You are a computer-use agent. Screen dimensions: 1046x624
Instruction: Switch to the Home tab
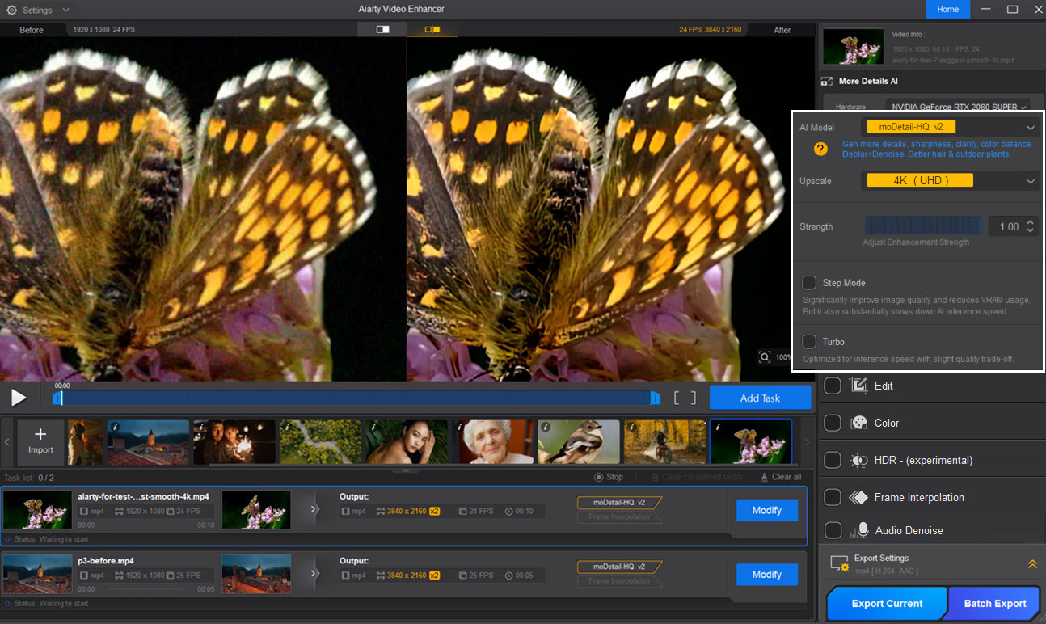[947, 10]
